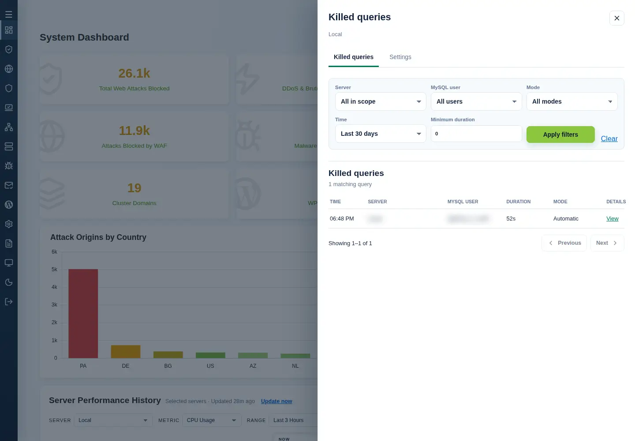Open the WordPress sidebar icon
This screenshot has height=441, width=635.
click(8, 205)
